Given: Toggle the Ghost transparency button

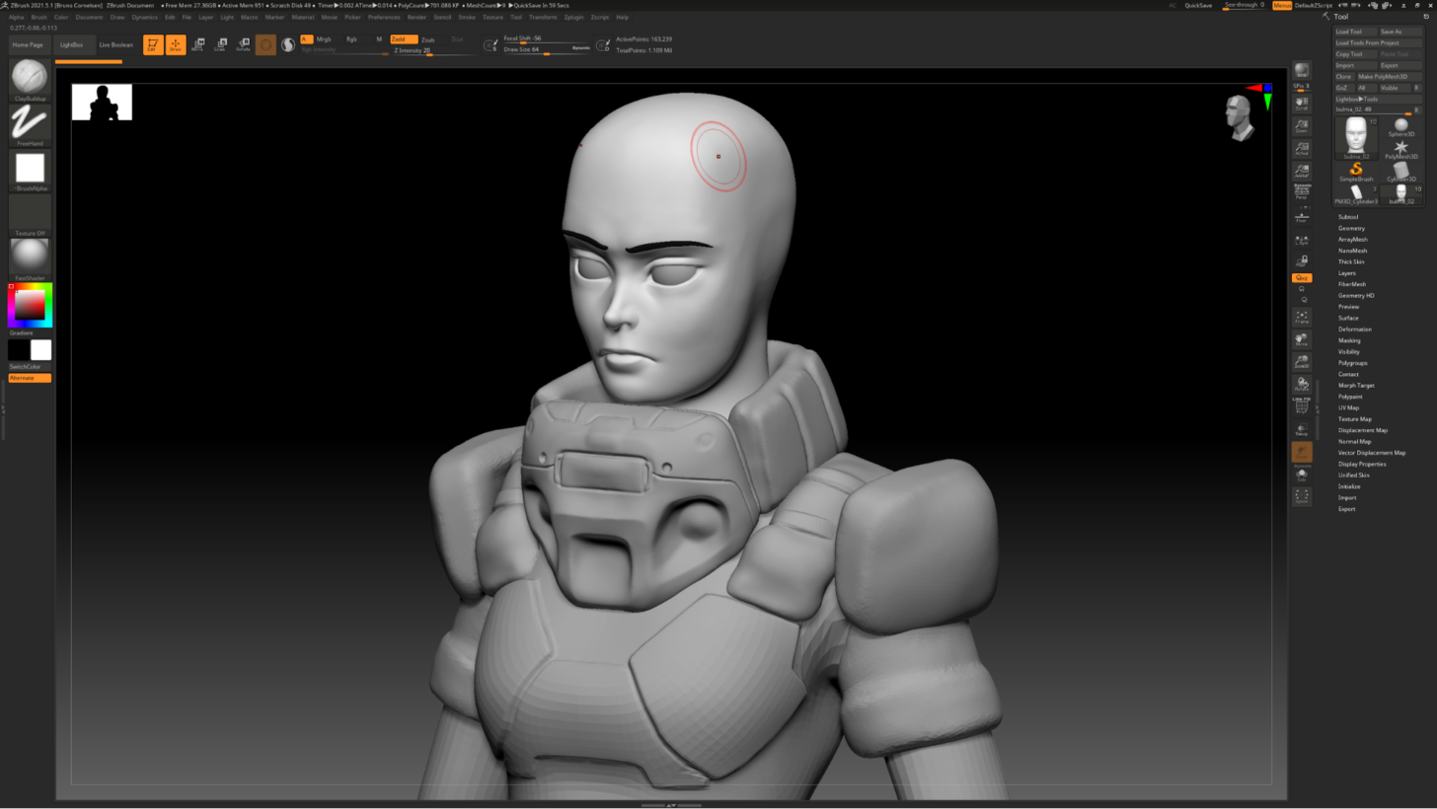Looking at the screenshot, I should point(1302,452).
